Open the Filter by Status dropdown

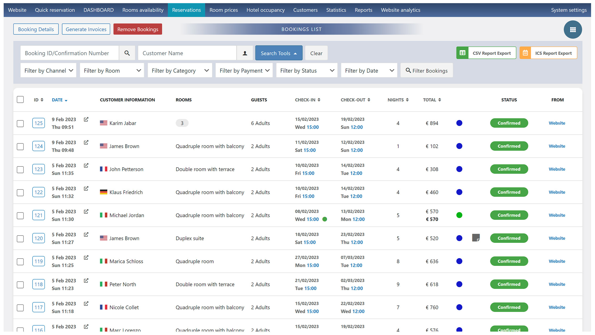point(307,70)
